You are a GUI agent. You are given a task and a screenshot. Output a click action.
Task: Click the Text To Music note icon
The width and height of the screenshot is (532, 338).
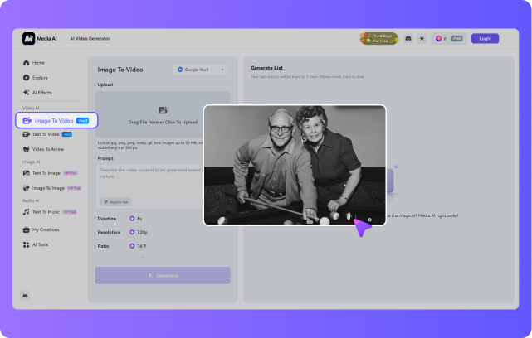coord(26,212)
